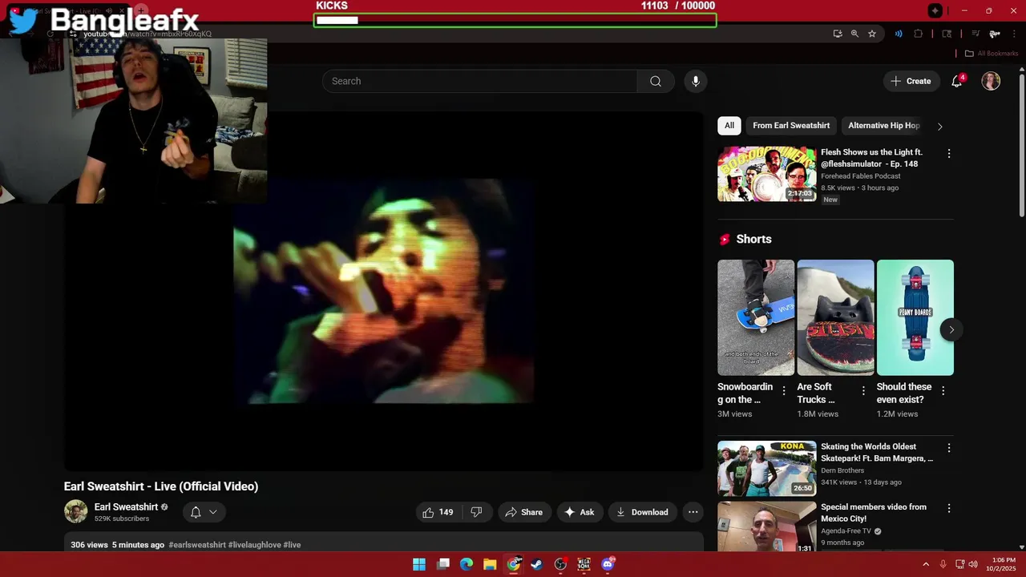Bookmark this page with the star icon

click(x=872, y=34)
